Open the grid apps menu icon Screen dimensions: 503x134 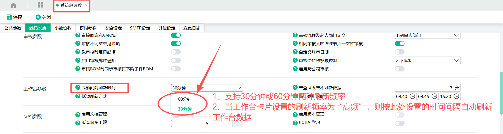[x=40, y=5]
